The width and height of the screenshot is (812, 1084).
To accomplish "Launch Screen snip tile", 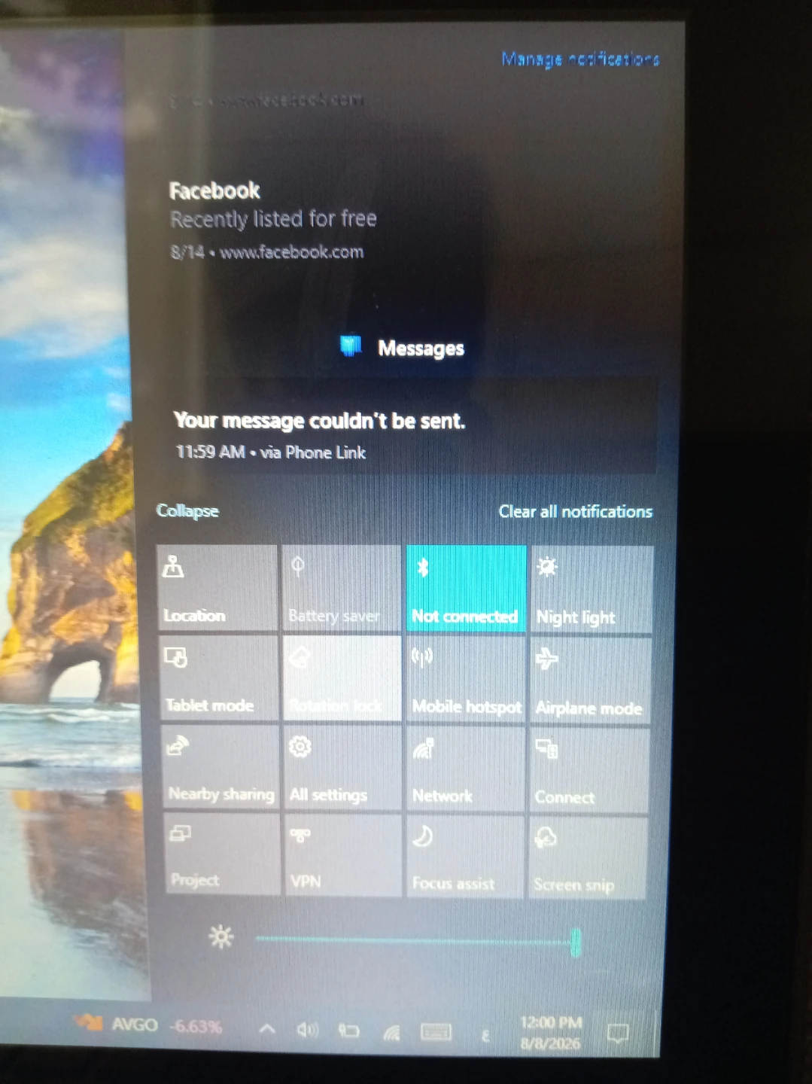I will tap(588, 858).
